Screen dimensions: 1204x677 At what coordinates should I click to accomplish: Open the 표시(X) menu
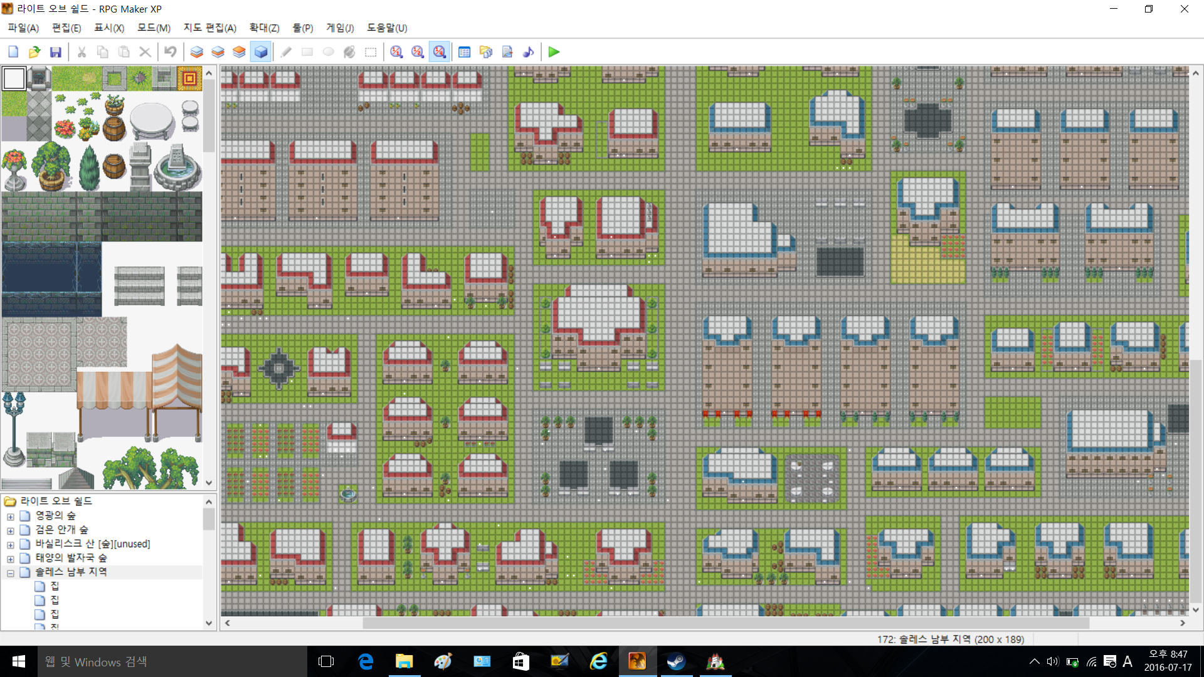click(x=109, y=28)
